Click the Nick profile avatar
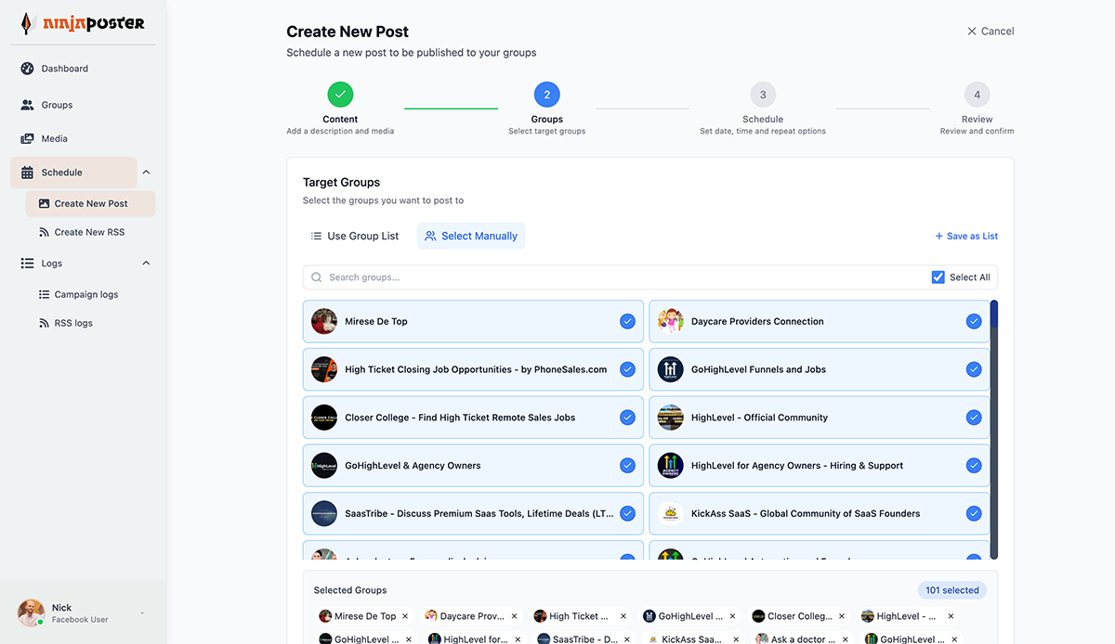This screenshot has width=1115, height=644. (x=31, y=612)
